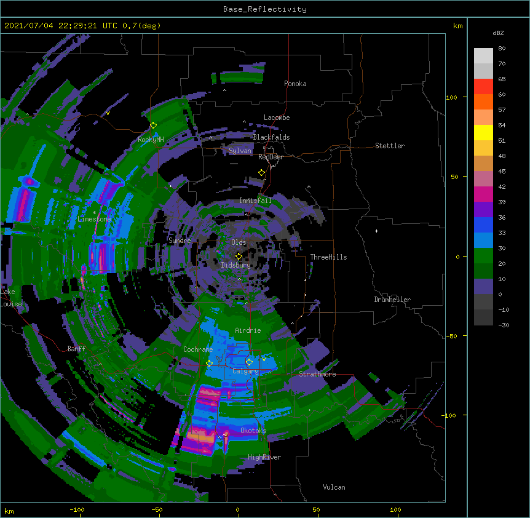Pick the red 60–65 dBZ legend swatch

point(483,87)
